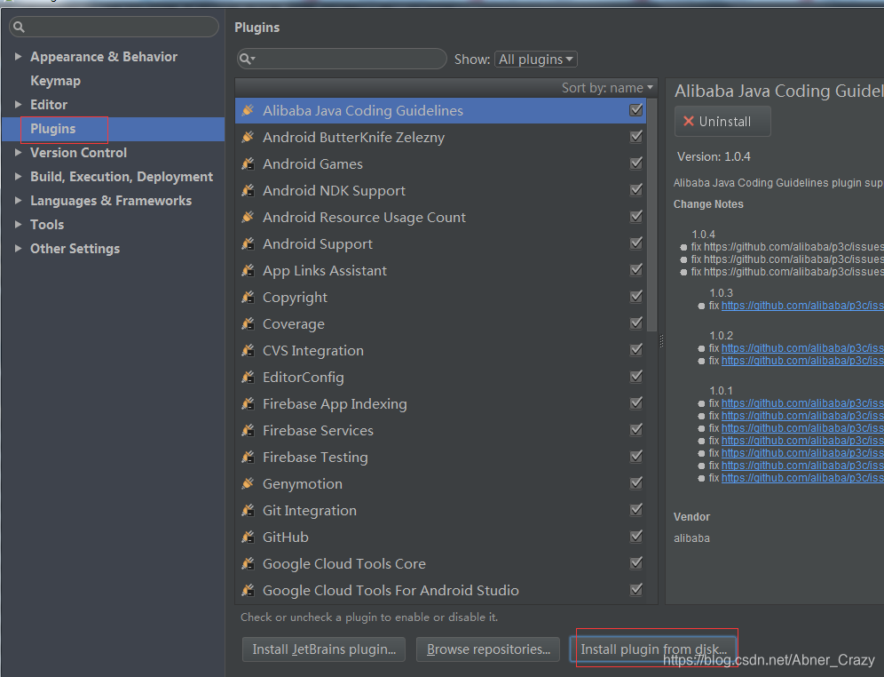Click the Android Resource Usage Count plugin icon
The image size is (884, 677).
click(x=248, y=217)
